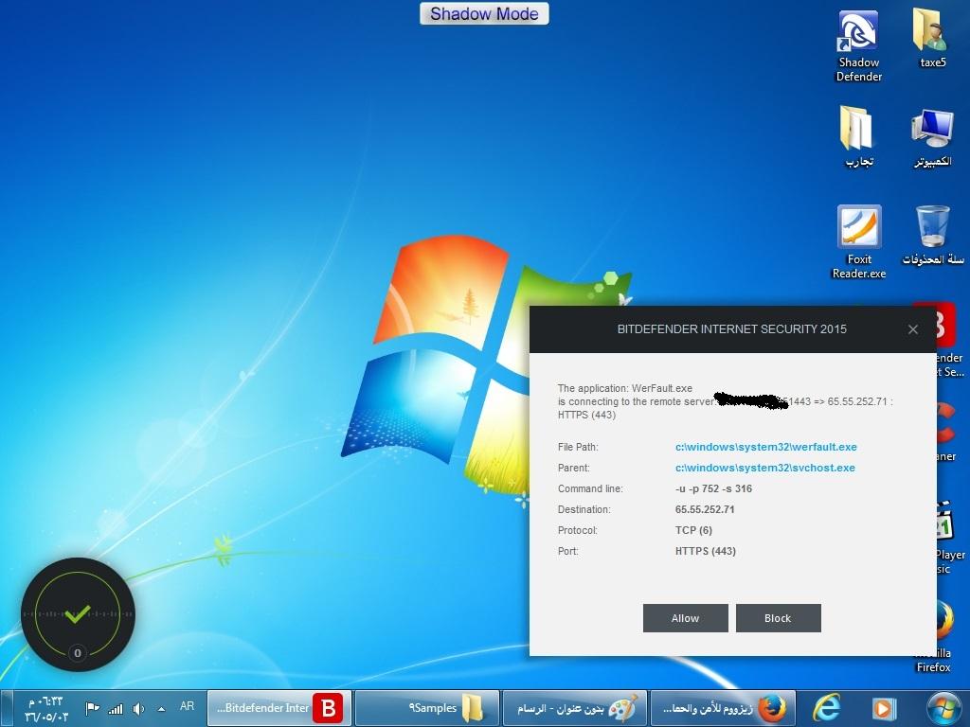Click the Show Desktop strip beside the clock
The height and width of the screenshot is (727, 970).
pos(7,708)
